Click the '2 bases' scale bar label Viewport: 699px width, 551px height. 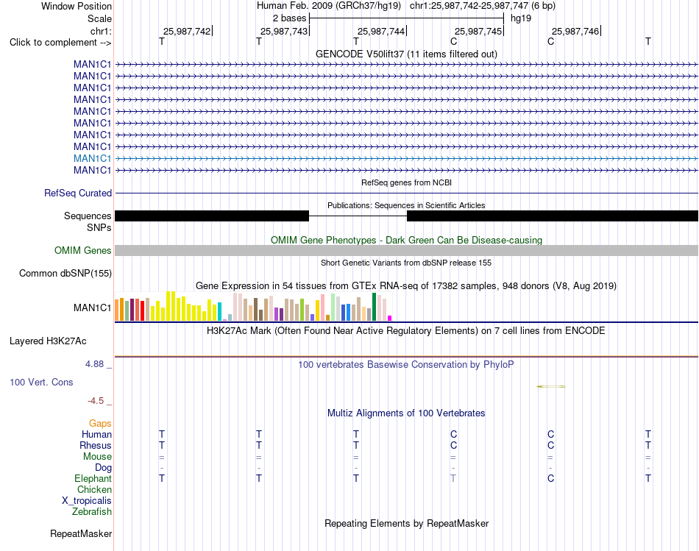point(290,18)
